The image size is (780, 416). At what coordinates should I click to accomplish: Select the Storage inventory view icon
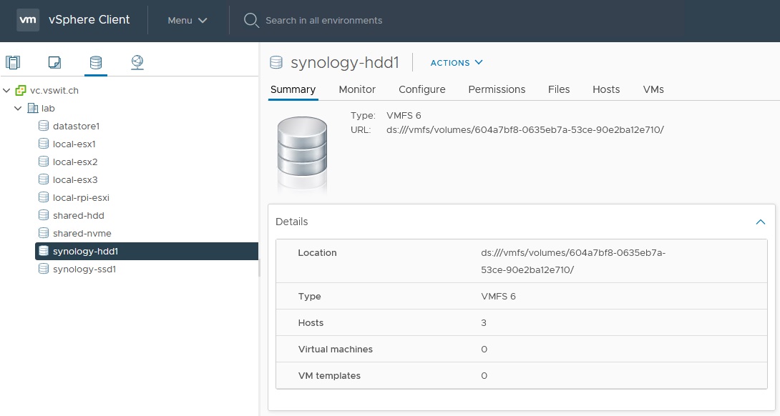[95, 63]
